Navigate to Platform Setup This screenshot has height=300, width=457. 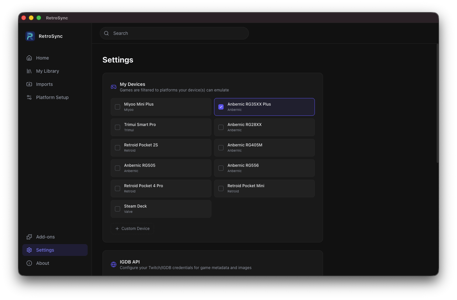55,97
